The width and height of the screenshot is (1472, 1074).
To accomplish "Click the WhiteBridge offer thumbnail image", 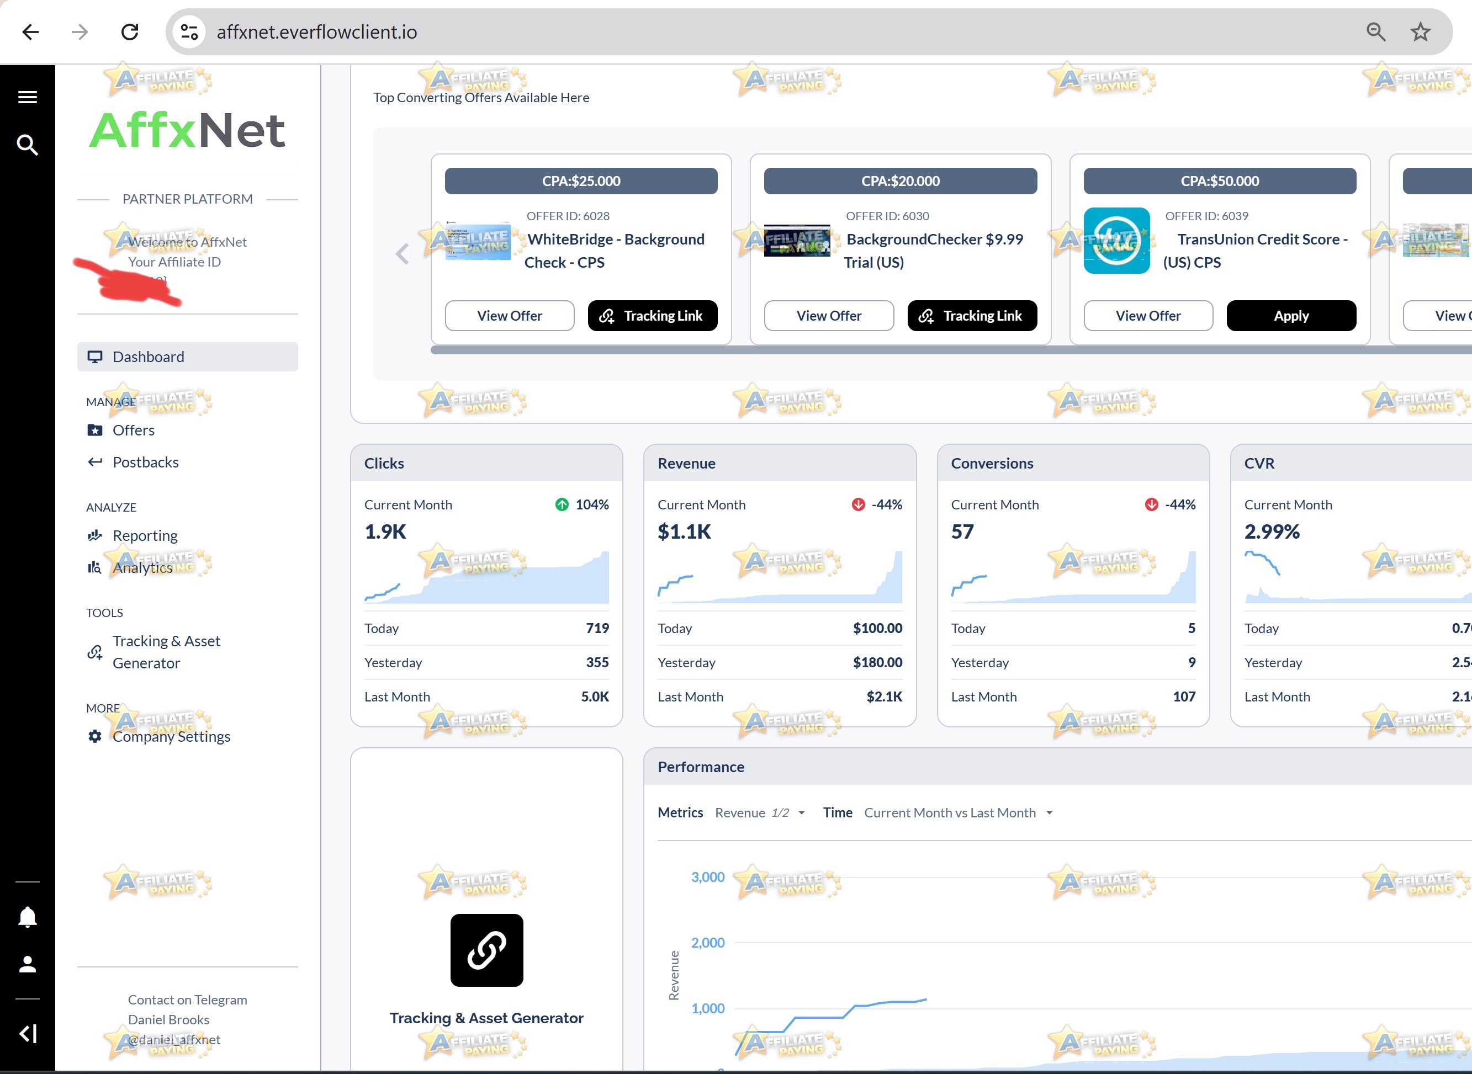I will pos(478,241).
